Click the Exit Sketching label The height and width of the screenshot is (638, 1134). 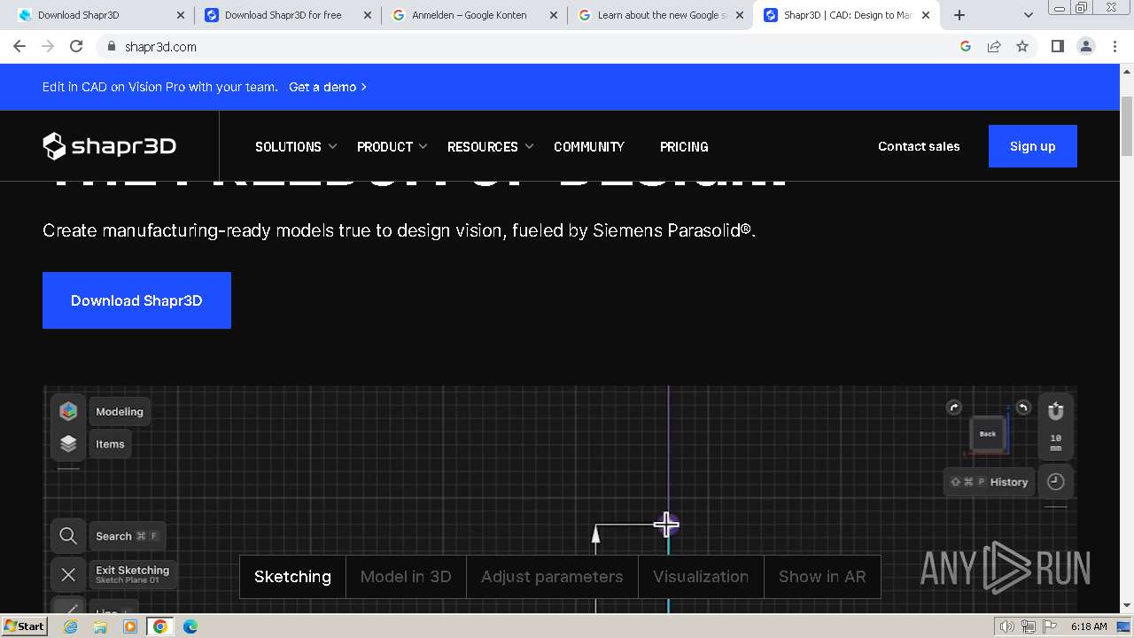132,574
